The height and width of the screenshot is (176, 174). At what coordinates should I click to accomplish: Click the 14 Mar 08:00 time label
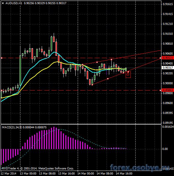[x=105, y=174]
